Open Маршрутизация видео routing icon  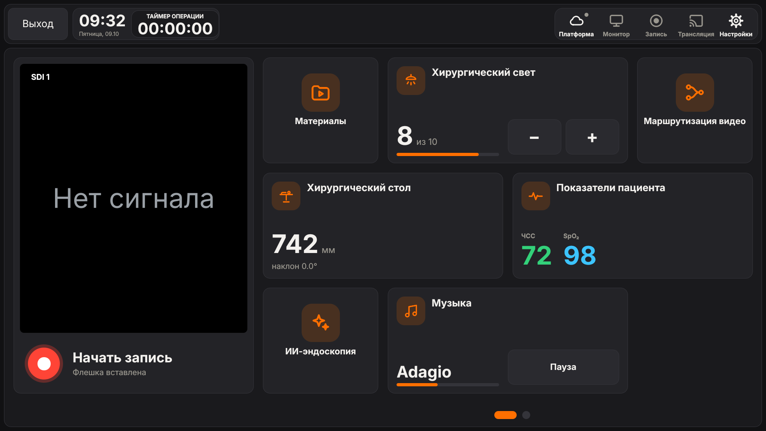coord(695,93)
